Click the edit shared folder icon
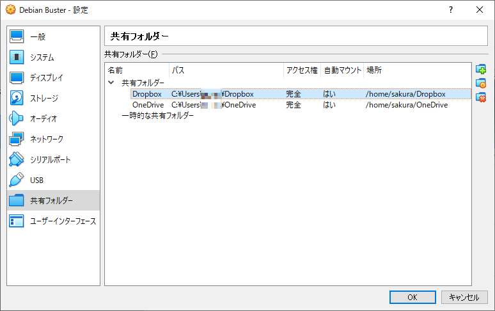The width and height of the screenshot is (495, 311). point(481,83)
